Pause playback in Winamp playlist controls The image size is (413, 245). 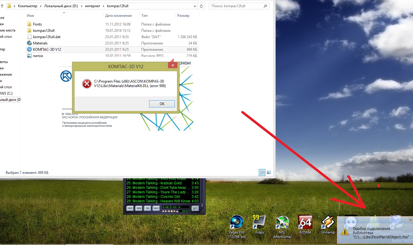[169, 211]
